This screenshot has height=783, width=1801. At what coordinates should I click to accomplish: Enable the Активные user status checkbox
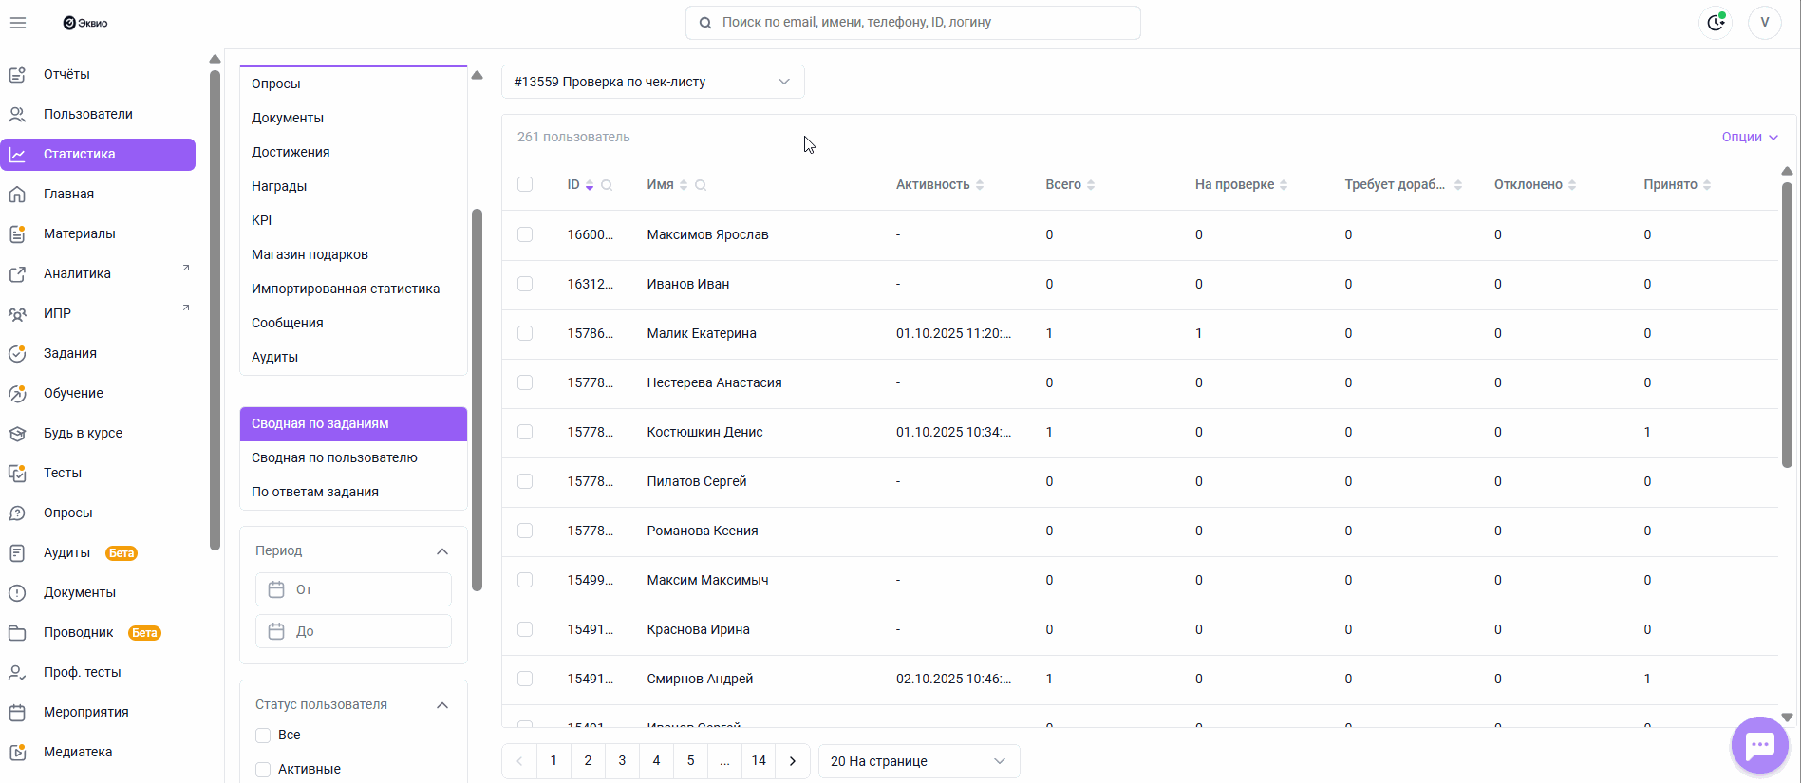click(x=264, y=769)
